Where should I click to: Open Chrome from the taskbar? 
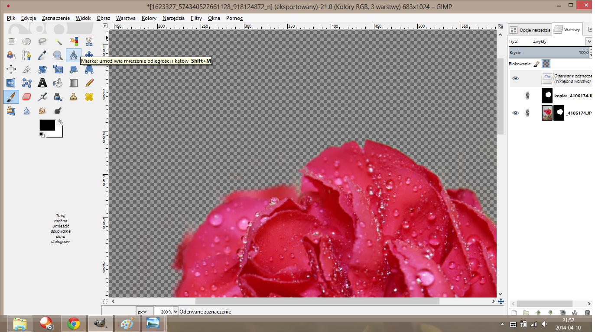73,323
